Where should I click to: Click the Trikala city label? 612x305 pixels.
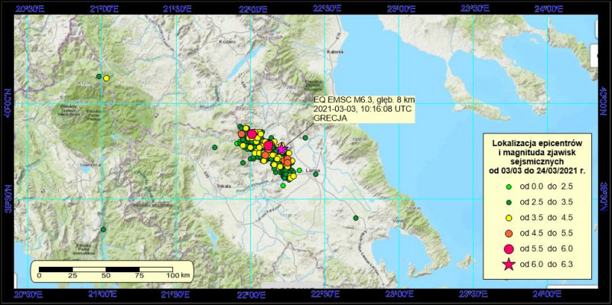coord(224,187)
